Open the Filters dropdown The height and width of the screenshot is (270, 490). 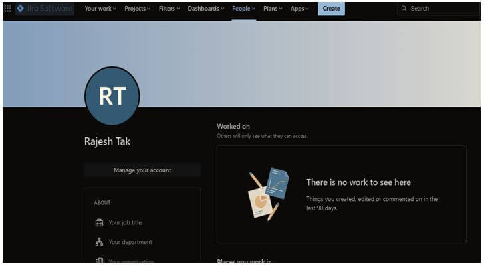pos(169,9)
